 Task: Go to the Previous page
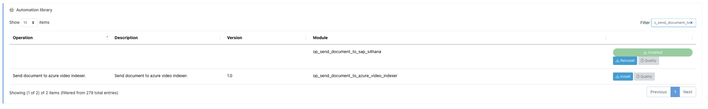tap(659, 92)
